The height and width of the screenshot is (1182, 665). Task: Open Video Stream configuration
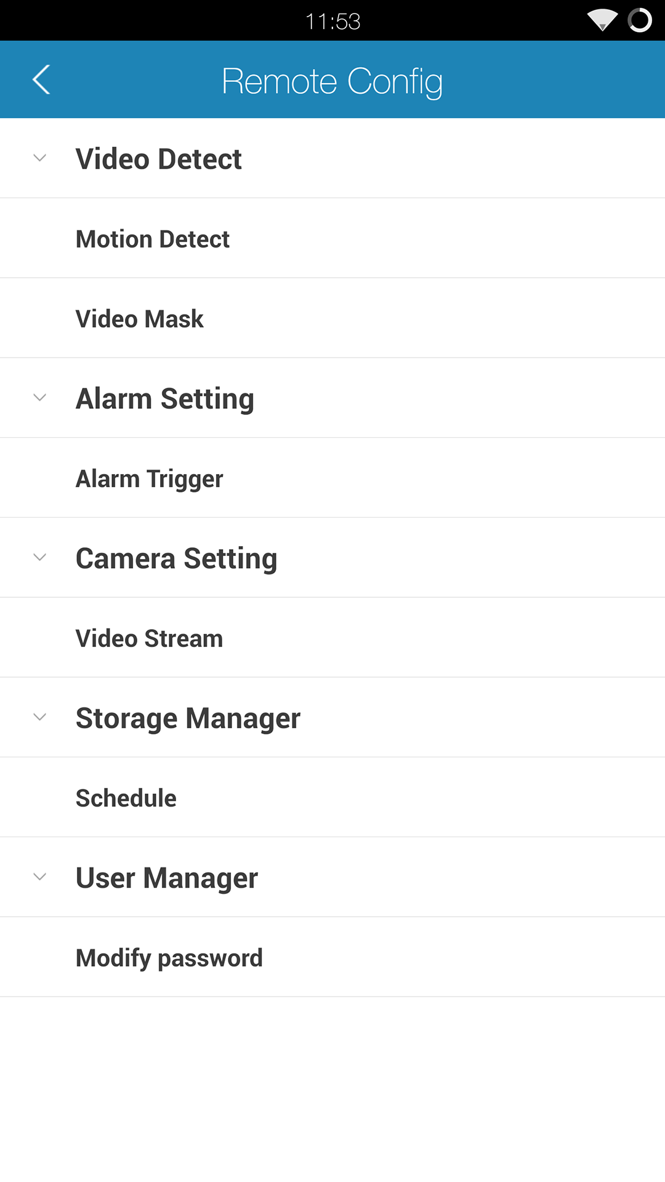pos(149,638)
